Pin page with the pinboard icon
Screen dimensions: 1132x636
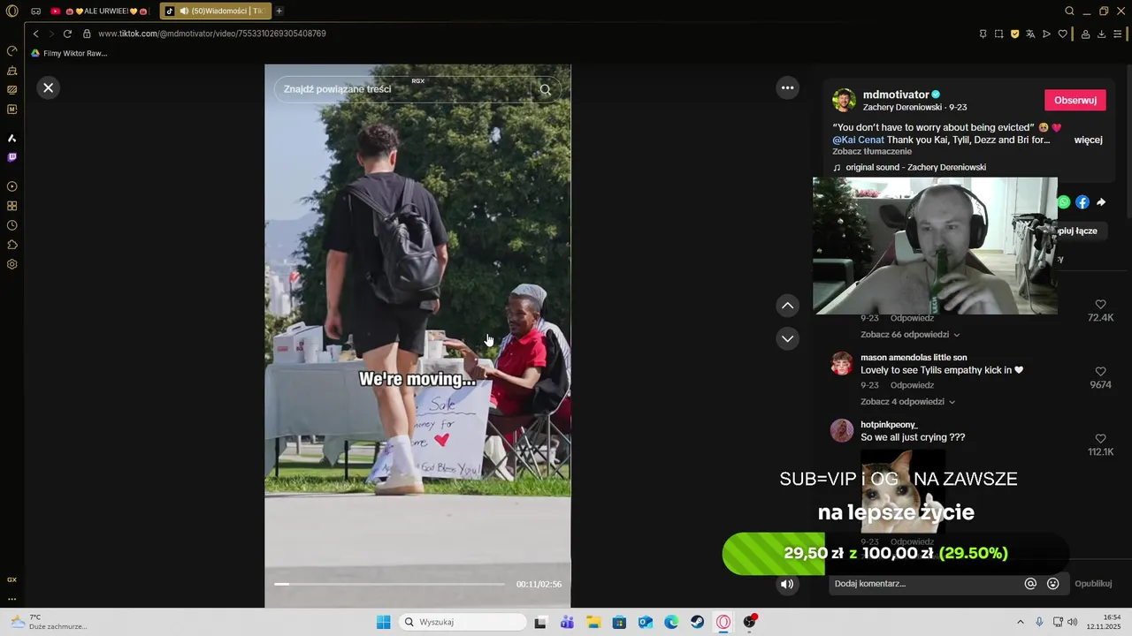click(983, 34)
